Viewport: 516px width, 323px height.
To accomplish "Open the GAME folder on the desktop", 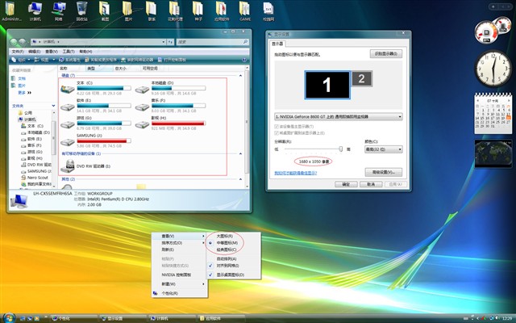I will point(244,9).
